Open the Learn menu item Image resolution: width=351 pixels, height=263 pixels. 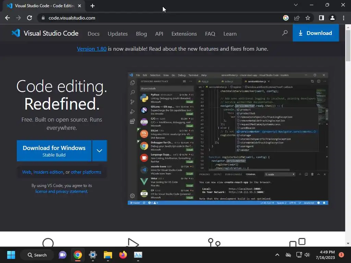click(x=230, y=34)
